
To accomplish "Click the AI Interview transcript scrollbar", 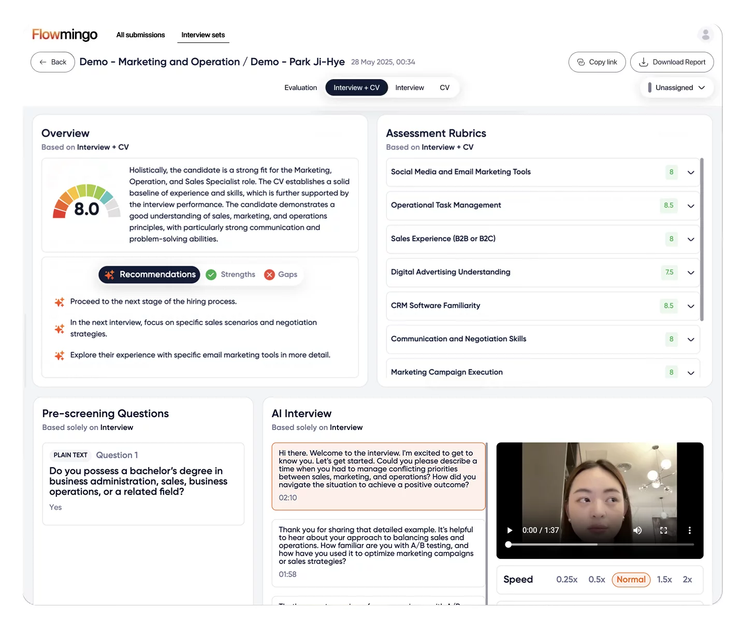I will (x=487, y=523).
